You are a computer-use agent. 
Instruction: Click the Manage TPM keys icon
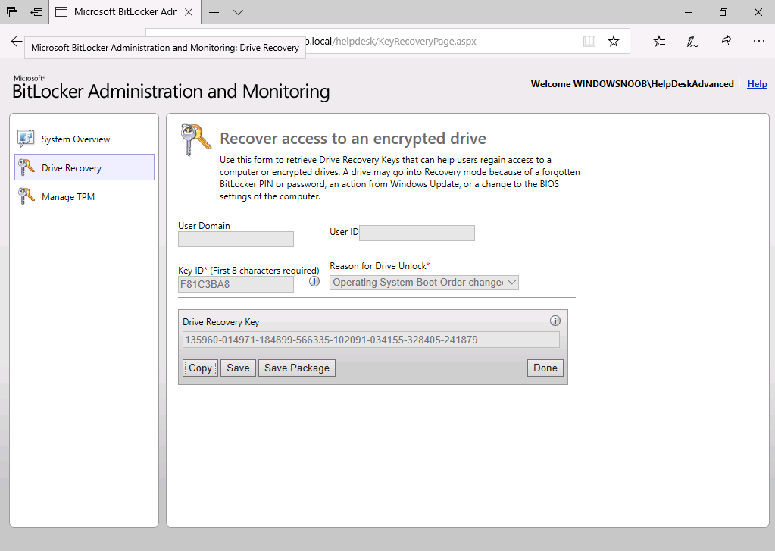click(x=27, y=196)
